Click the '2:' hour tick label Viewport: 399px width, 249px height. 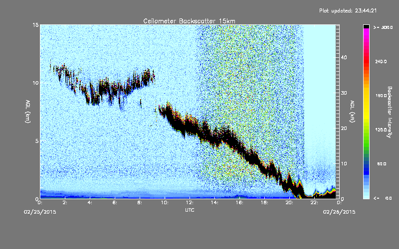click(65, 203)
